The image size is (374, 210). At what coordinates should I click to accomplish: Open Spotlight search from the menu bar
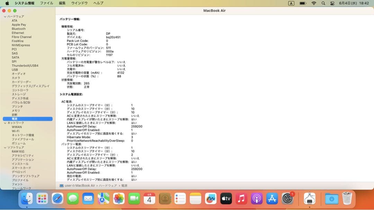[x=323, y=3]
